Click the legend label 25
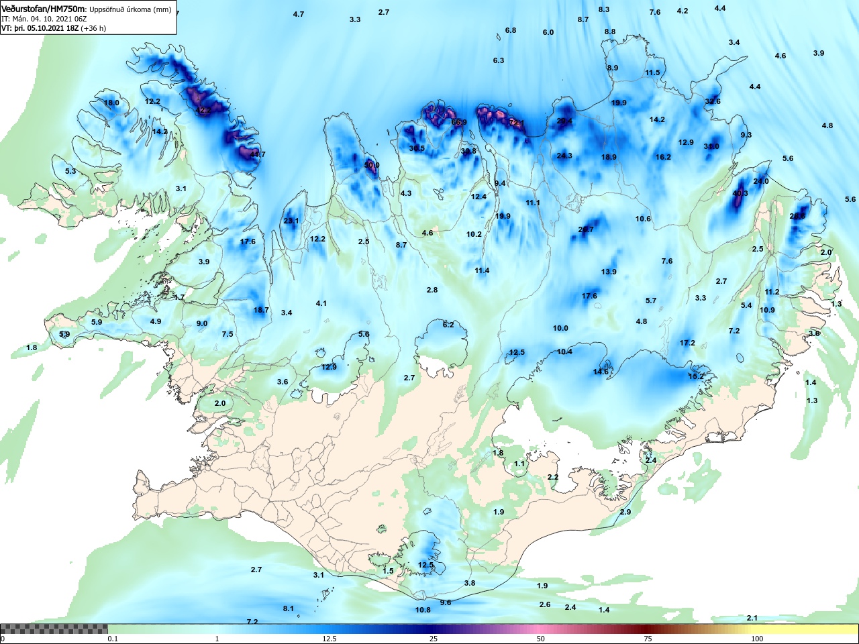 [434, 639]
